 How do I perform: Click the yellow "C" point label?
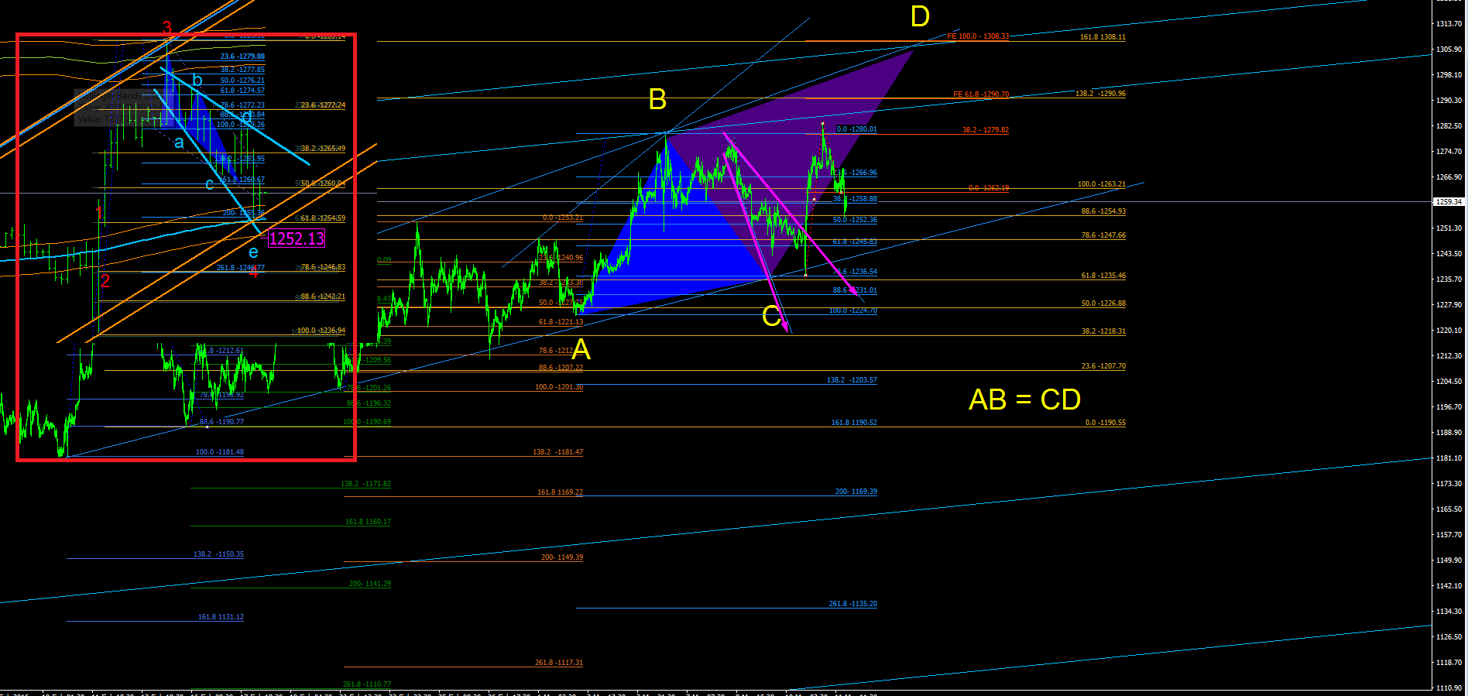pos(771,316)
